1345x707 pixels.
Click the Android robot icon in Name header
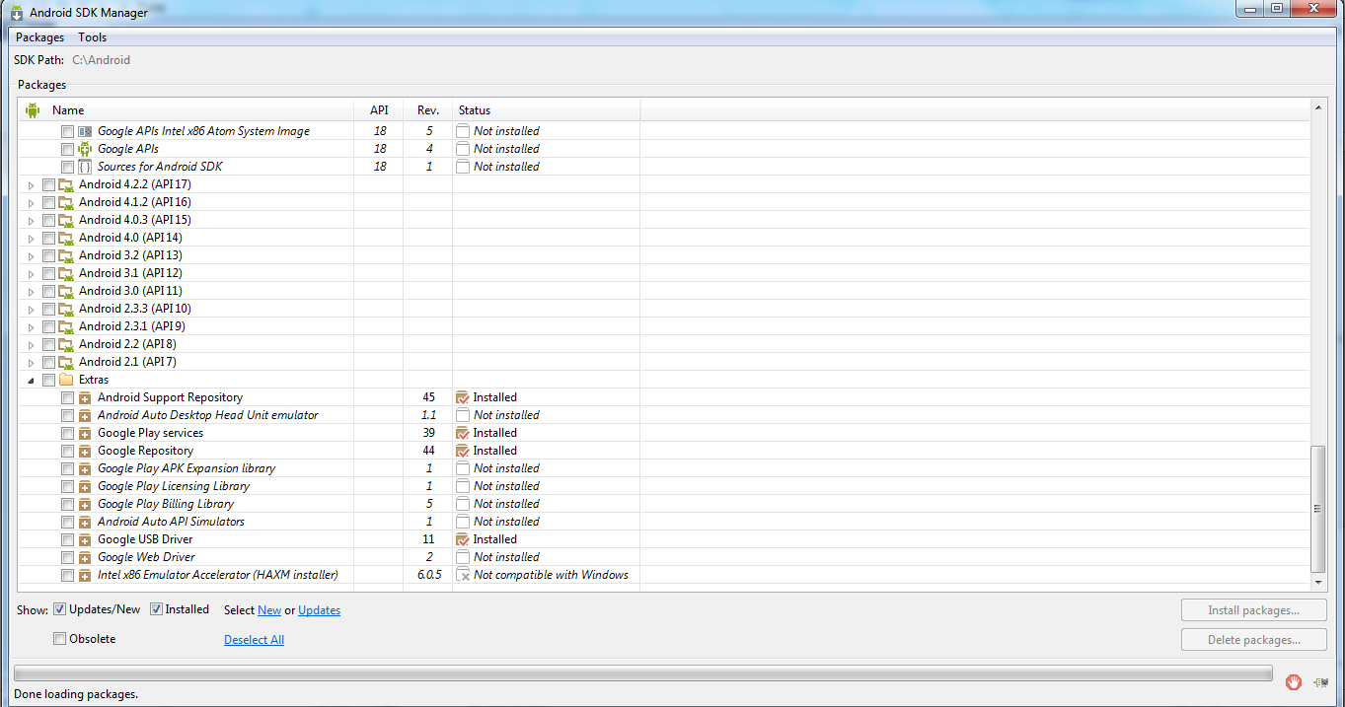pos(33,110)
